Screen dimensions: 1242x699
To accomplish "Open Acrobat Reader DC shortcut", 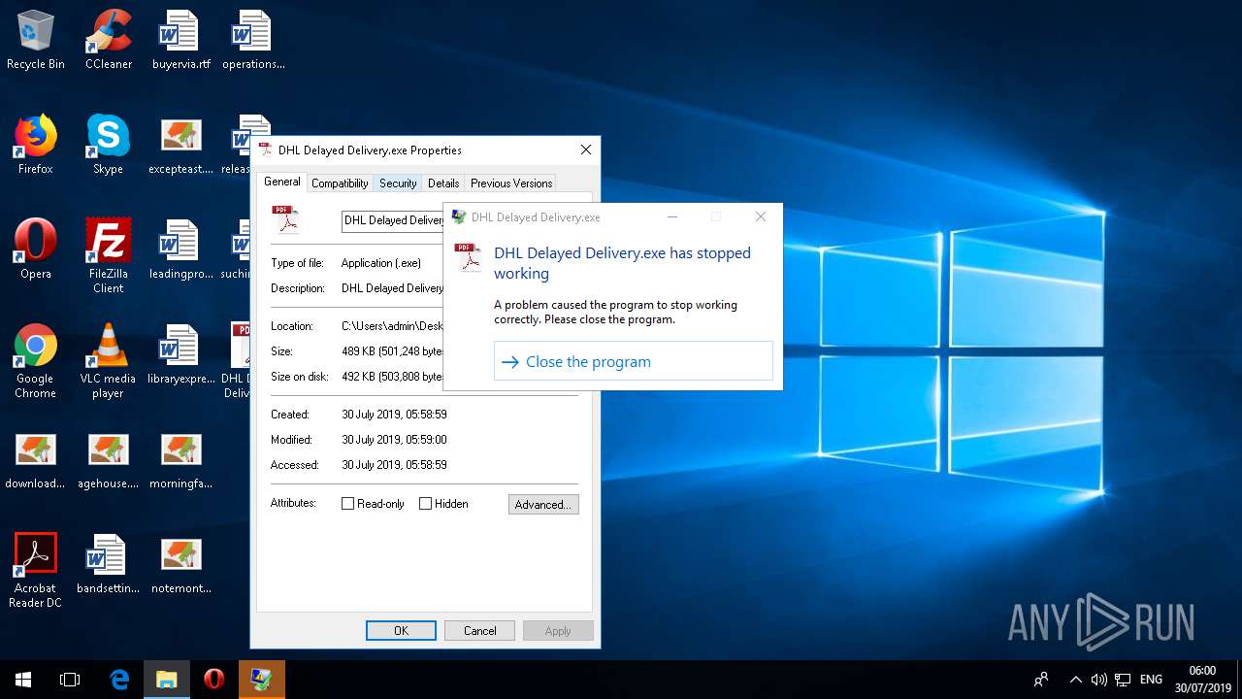I will point(36,571).
